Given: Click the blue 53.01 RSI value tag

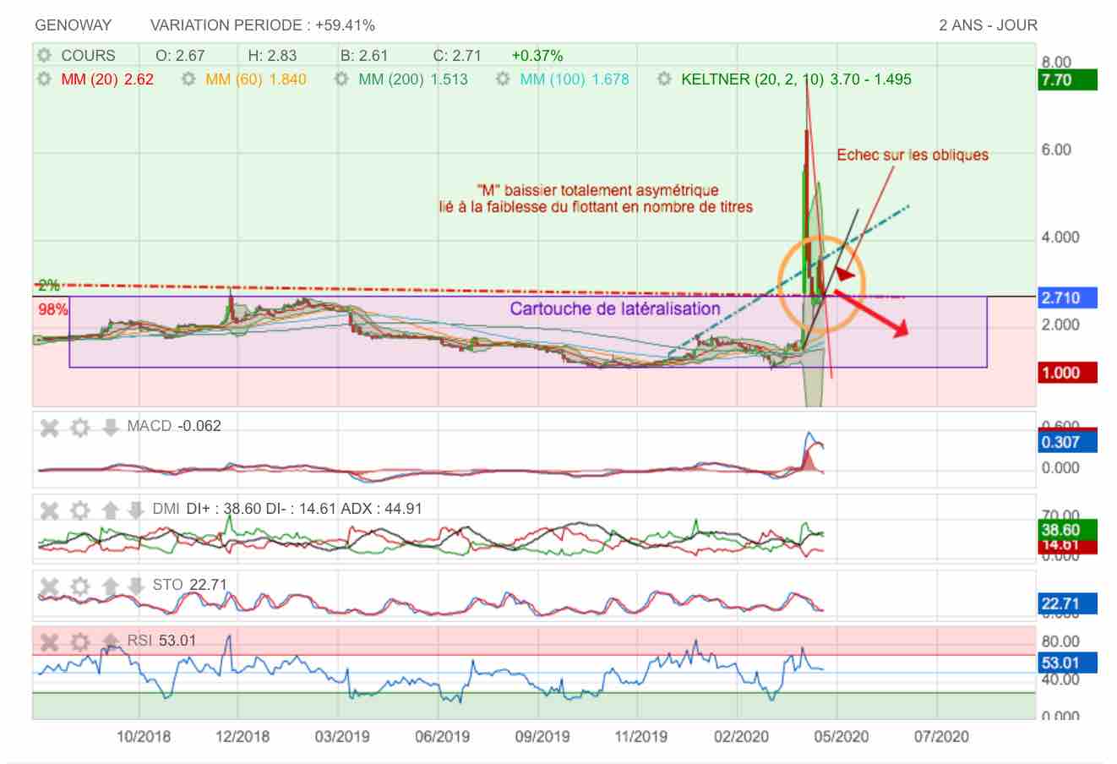Looking at the screenshot, I should [1068, 663].
